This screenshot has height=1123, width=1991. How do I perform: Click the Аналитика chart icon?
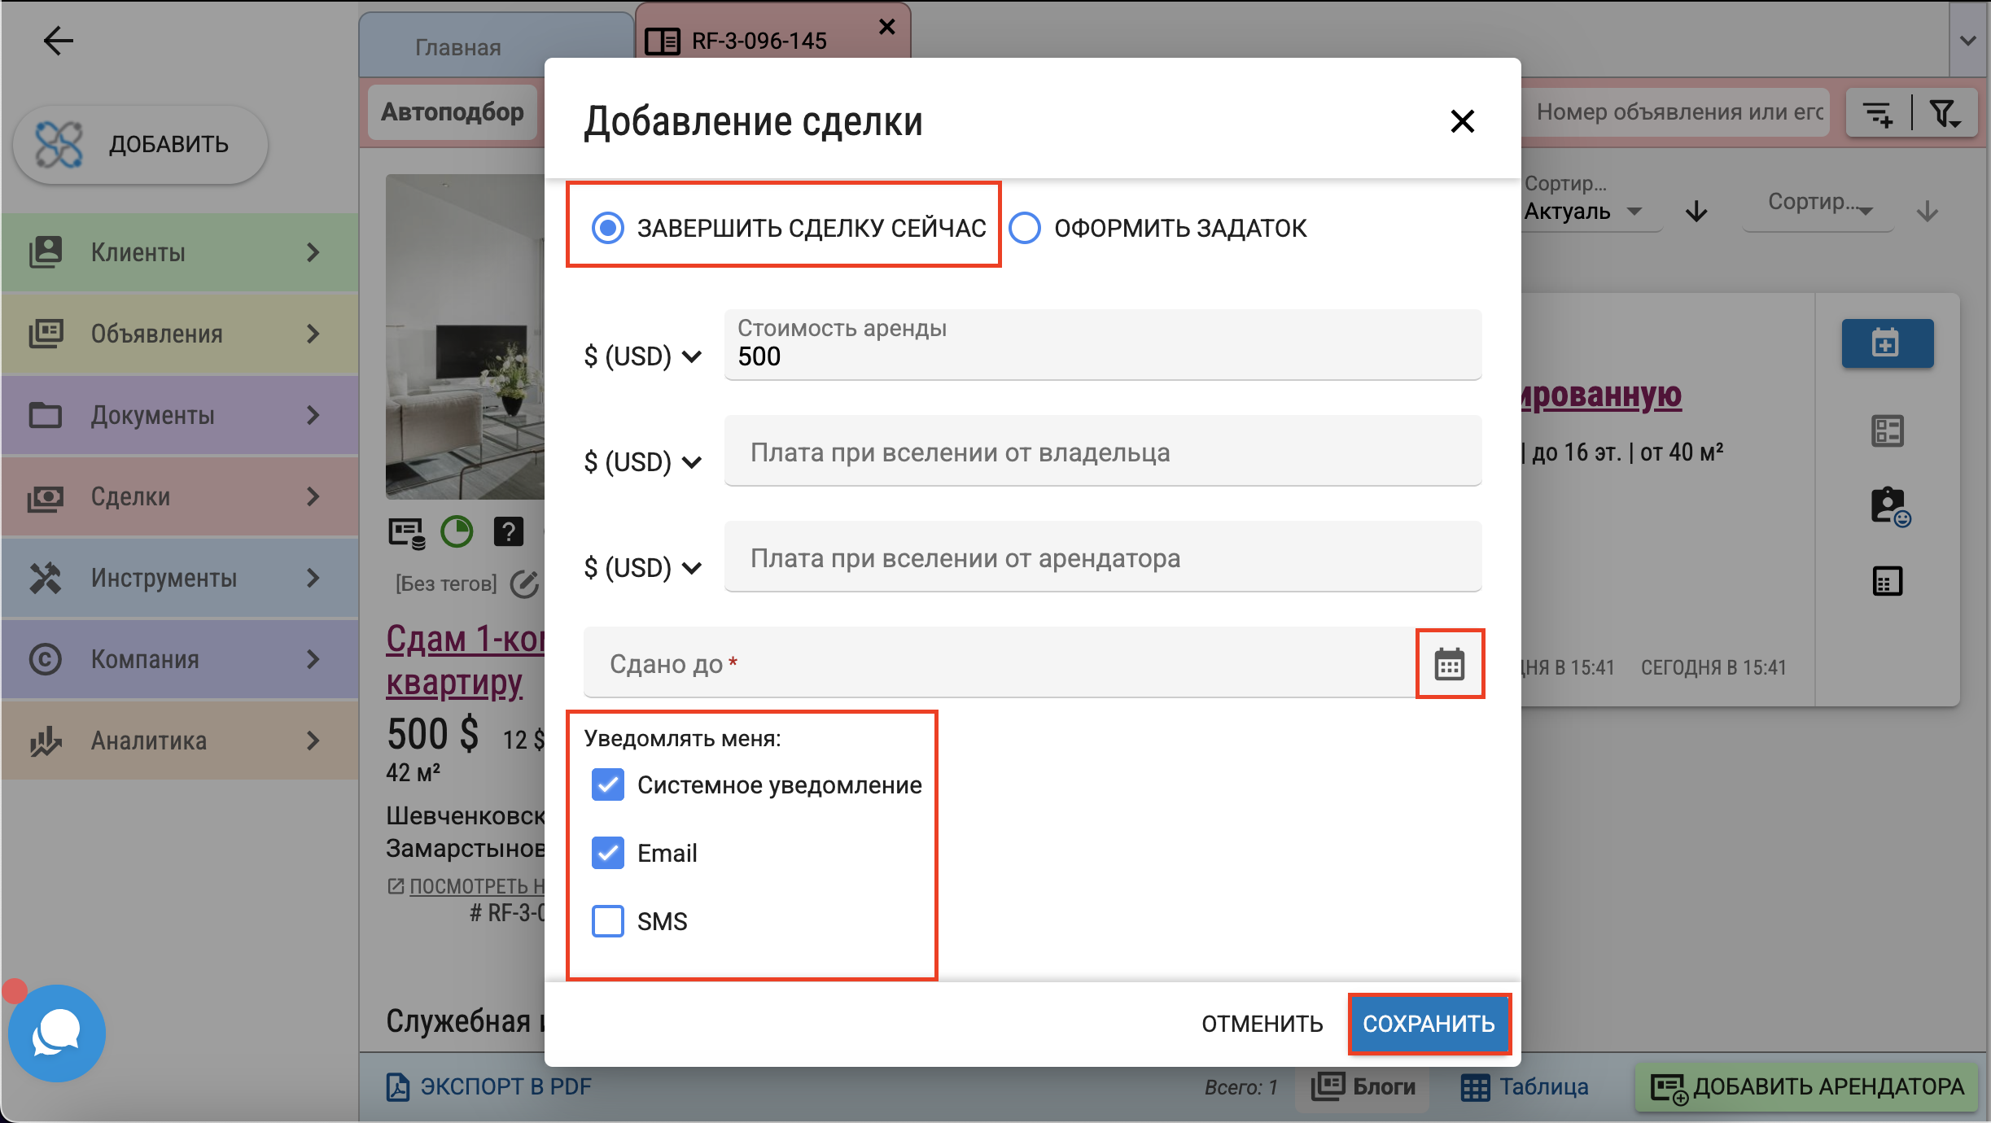(46, 741)
